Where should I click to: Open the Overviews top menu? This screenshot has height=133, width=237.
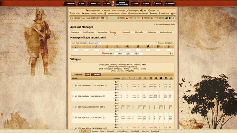(70, 3)
